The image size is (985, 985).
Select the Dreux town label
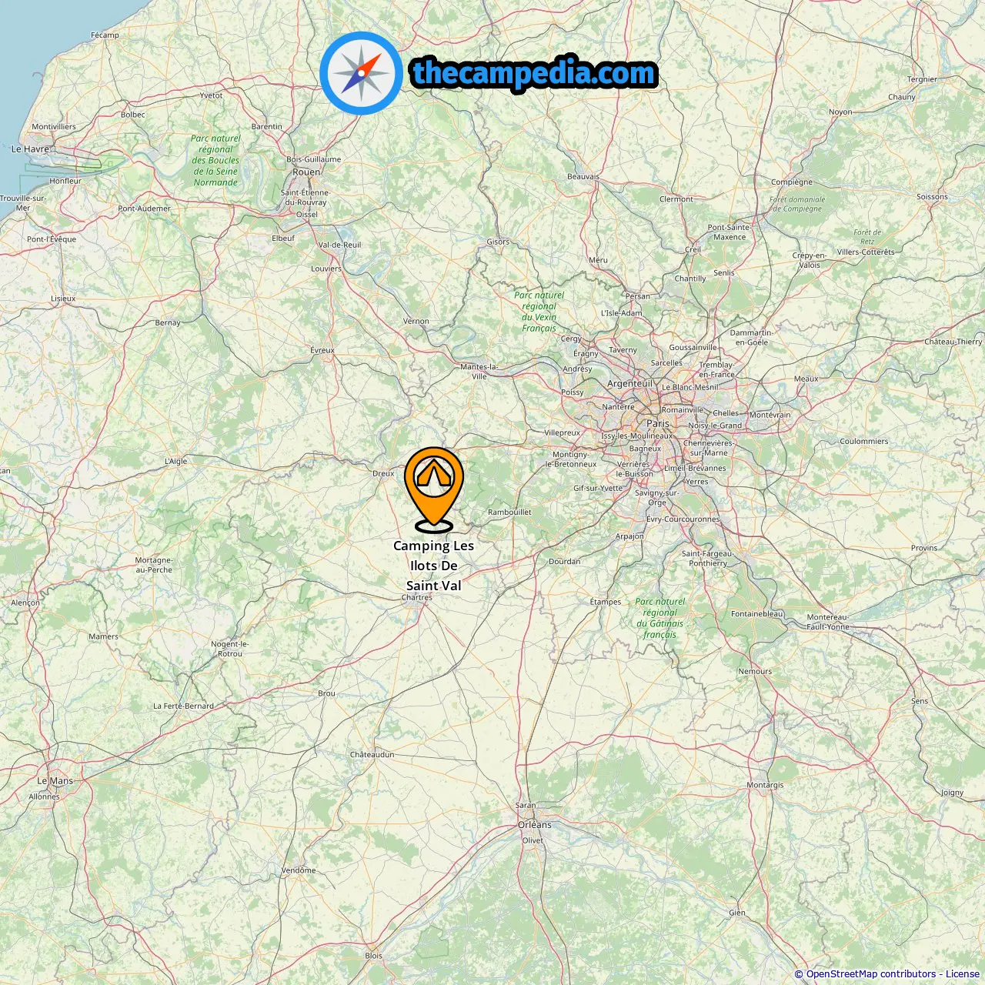[383, 474]
